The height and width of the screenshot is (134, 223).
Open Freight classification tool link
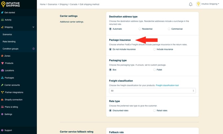tap(167, 85)
